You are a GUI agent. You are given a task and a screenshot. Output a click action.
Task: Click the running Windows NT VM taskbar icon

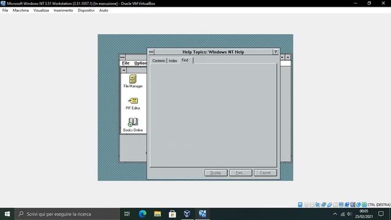pos(202,214)
